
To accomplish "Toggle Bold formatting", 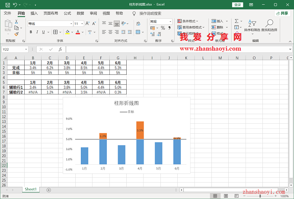I will click(x=31, y=32).
